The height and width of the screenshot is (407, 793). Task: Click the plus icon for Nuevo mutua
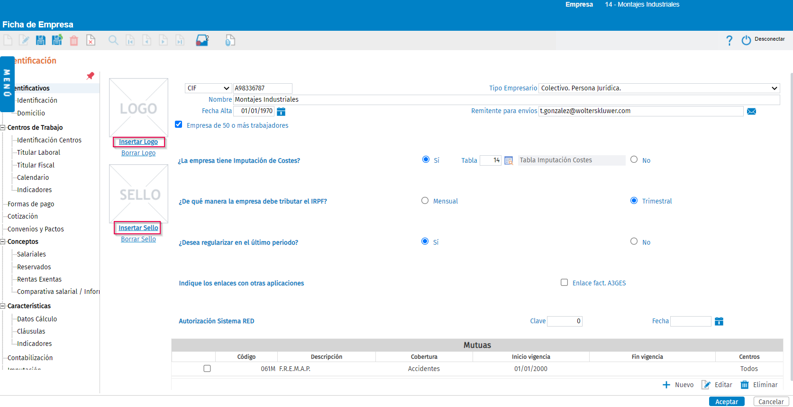click(666, 385)
